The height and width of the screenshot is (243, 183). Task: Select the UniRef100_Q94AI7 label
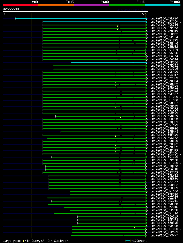[164, 75]
